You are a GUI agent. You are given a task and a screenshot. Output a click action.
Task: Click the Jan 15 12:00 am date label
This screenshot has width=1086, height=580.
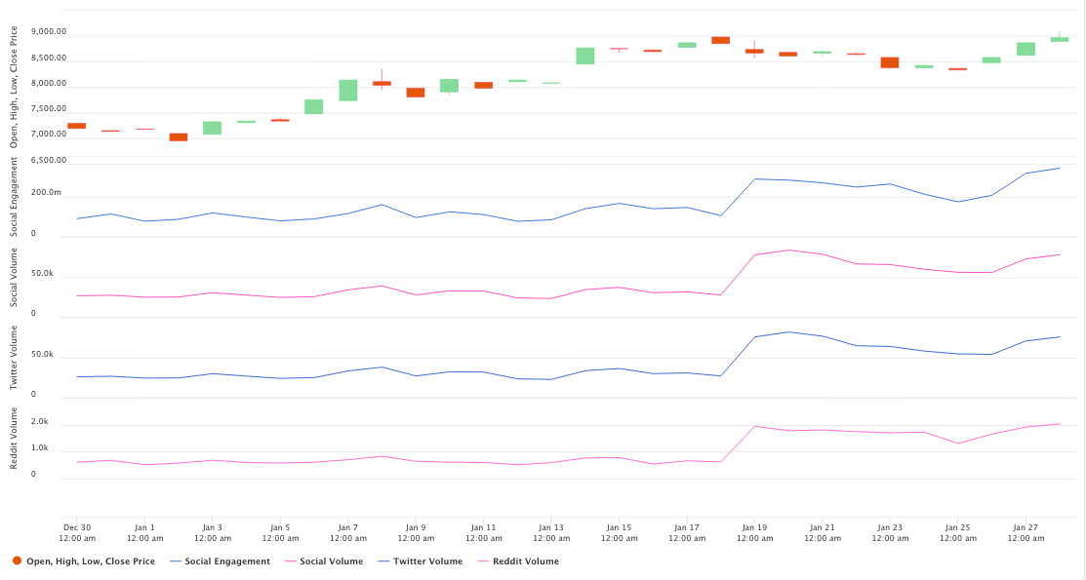[x=620, y=533]
